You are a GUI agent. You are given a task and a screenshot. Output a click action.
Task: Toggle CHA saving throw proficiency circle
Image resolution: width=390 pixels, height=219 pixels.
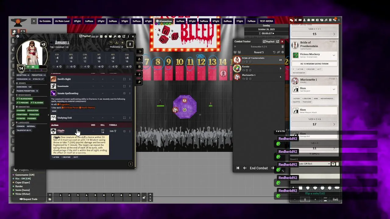point(123,67)
